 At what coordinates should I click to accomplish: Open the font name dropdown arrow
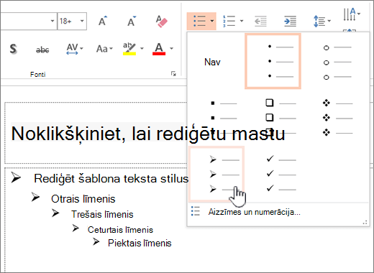tap(53, 21)
